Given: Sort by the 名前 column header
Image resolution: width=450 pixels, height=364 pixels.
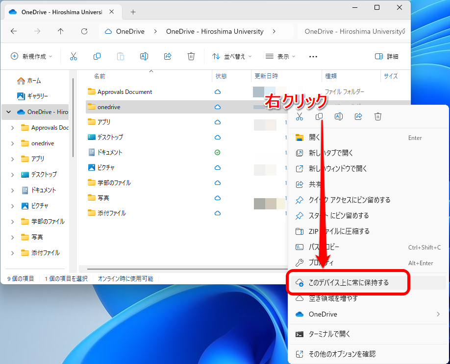Looking at the screenshot, I should (100, 76).
